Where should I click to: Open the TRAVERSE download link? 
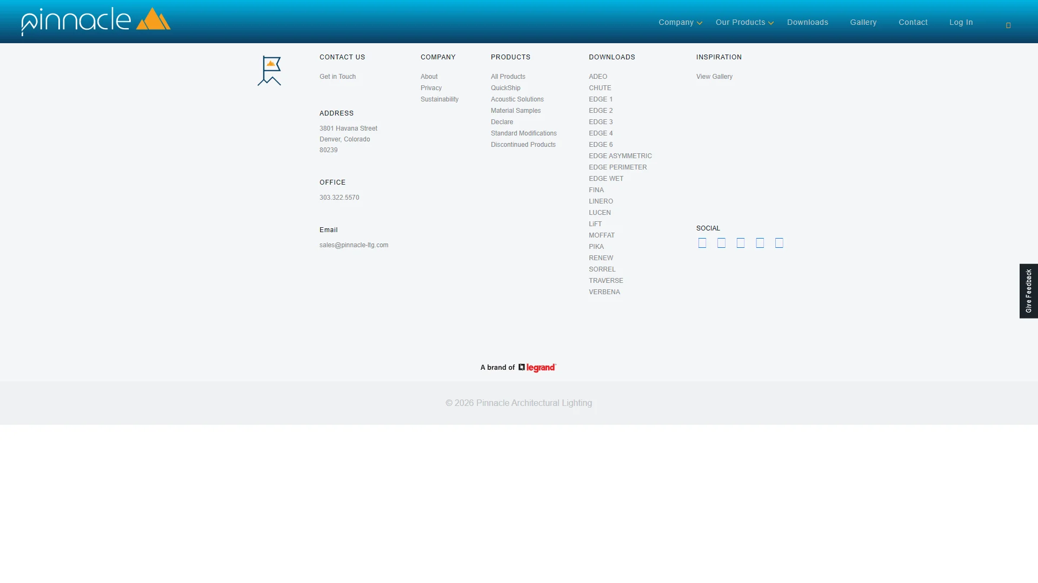point(605,281)
